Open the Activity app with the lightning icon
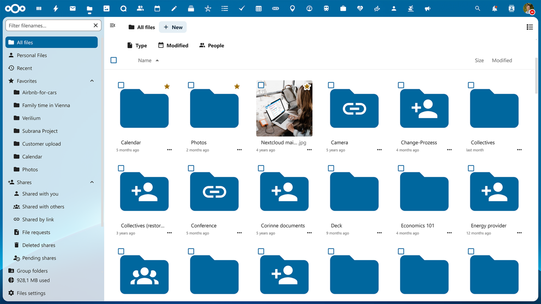541x304 pixels. coord(56,8)
